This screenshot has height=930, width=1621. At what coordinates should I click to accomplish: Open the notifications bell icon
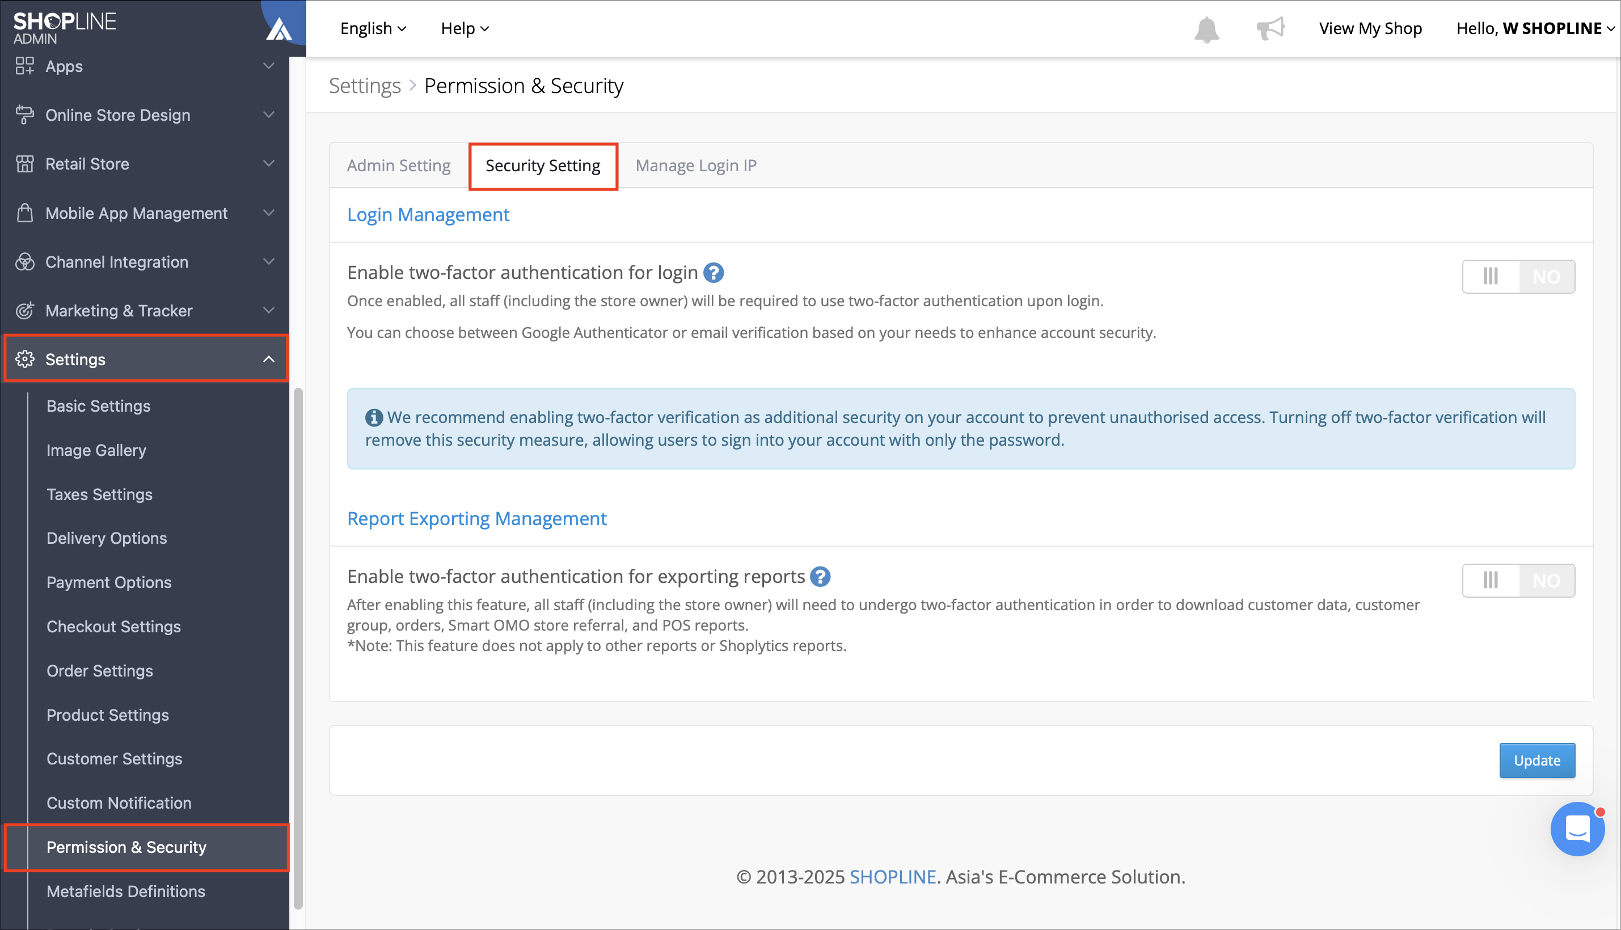pyautogui.click(x=1206, y=29)
